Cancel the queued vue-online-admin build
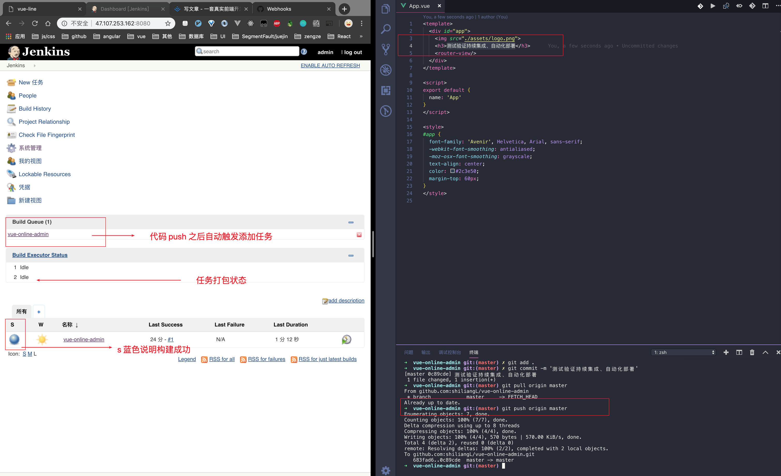Viewport: 781px width, 476px height. pyautogui.click(x=359, y=235)
